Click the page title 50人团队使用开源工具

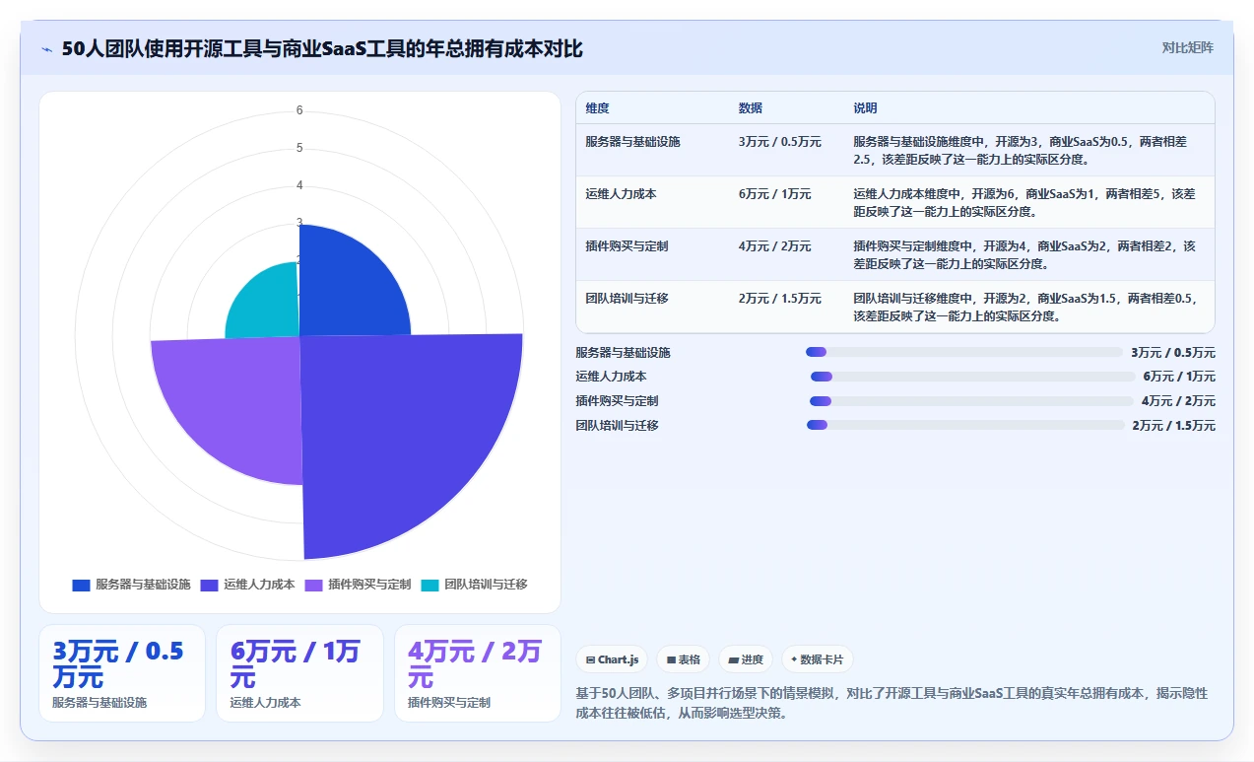coord(322,48)
